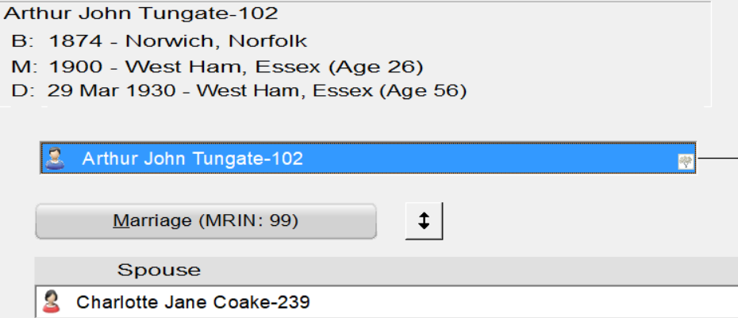
Task: Click the (Age 26) marriage age text
Action: (375, 67)
